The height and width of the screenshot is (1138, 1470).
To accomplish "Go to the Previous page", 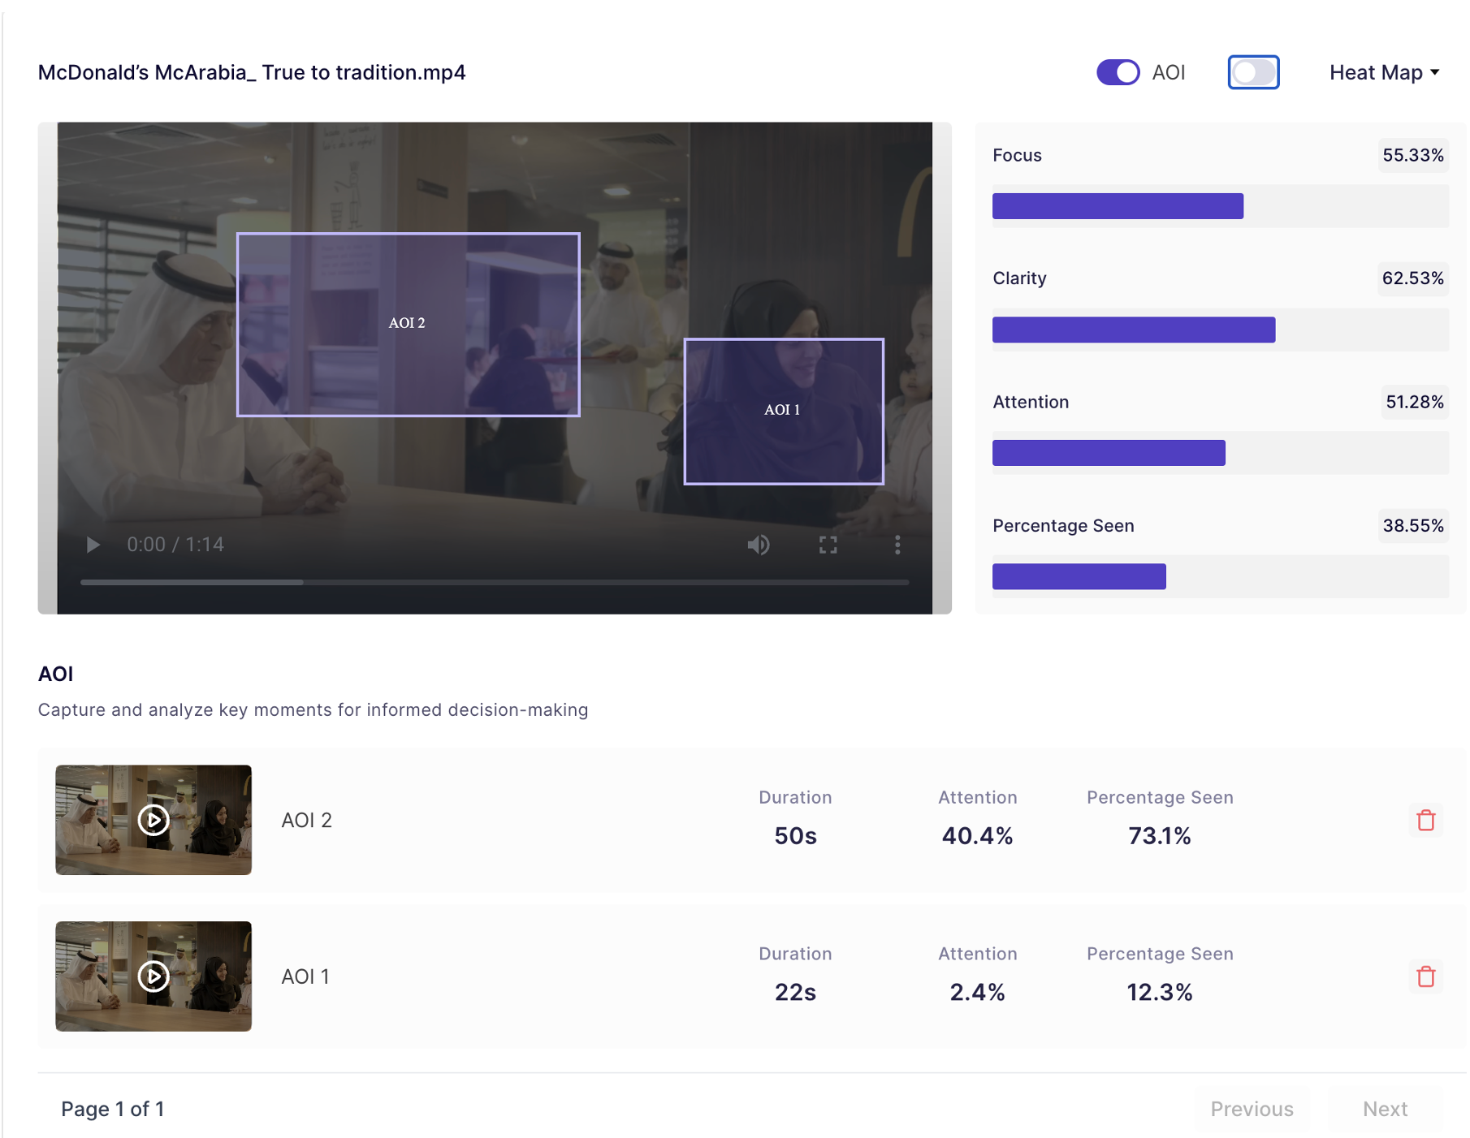I will point(1252,1109).
